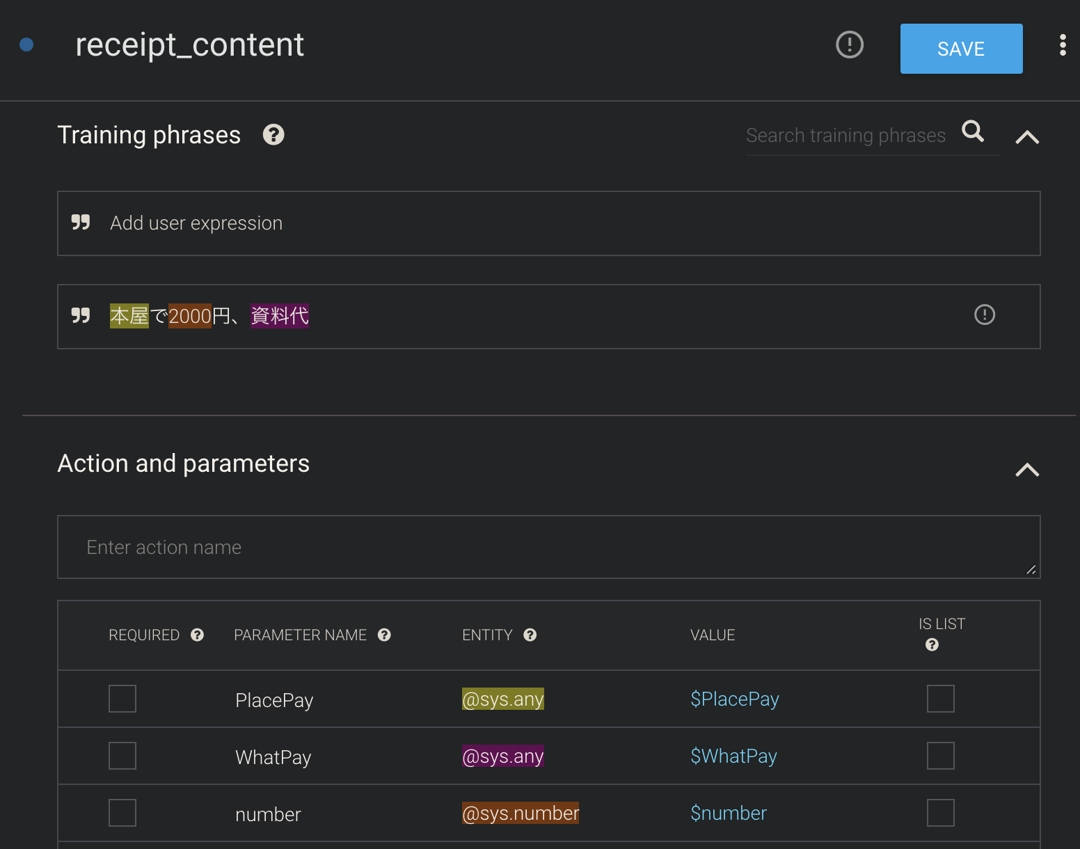Click the warning icon on the 本屋で2000円 phrase

tap(984, 315)
